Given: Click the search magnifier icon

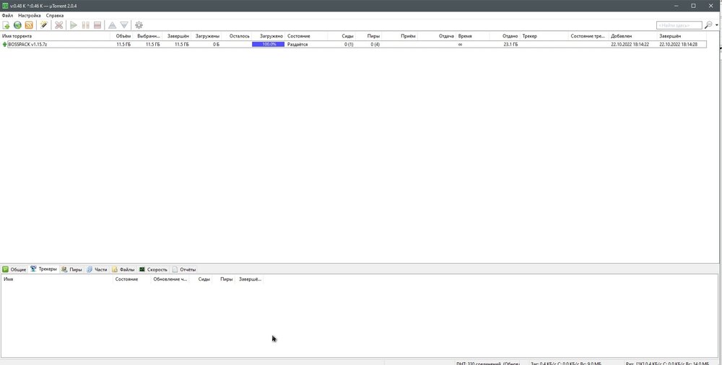Looking at the screenshot, I should tap(708, 25).
